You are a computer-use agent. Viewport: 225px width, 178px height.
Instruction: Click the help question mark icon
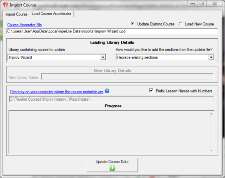click(x=107, y=91)
